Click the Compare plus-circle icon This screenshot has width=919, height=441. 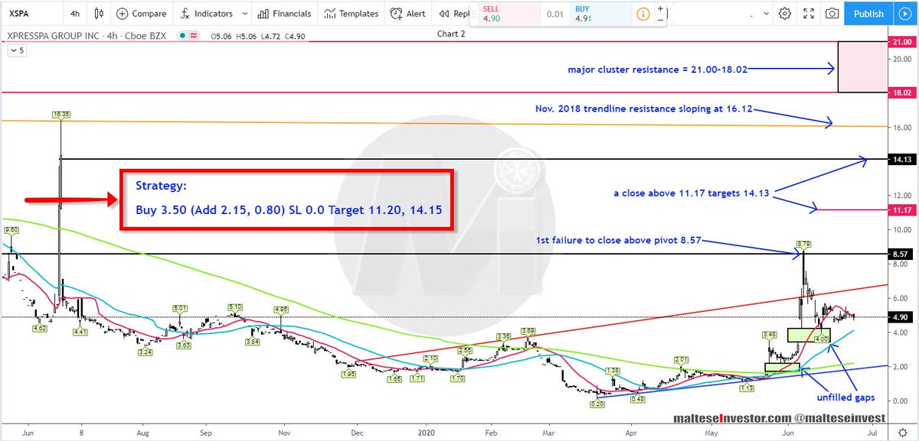123,14
